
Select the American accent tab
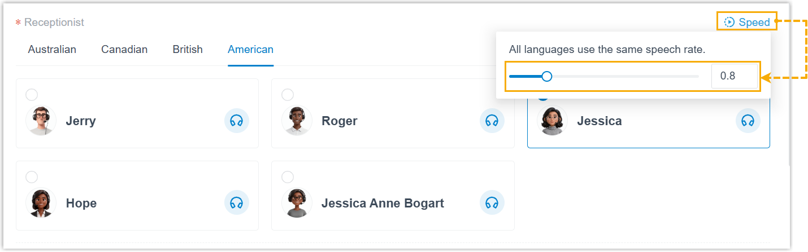click(x=250, y=50)
